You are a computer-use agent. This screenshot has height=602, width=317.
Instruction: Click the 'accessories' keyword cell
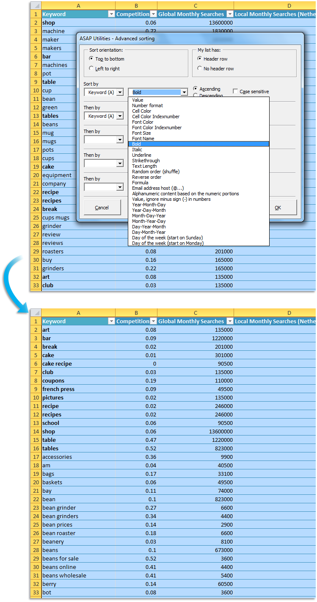click(78, 457)
